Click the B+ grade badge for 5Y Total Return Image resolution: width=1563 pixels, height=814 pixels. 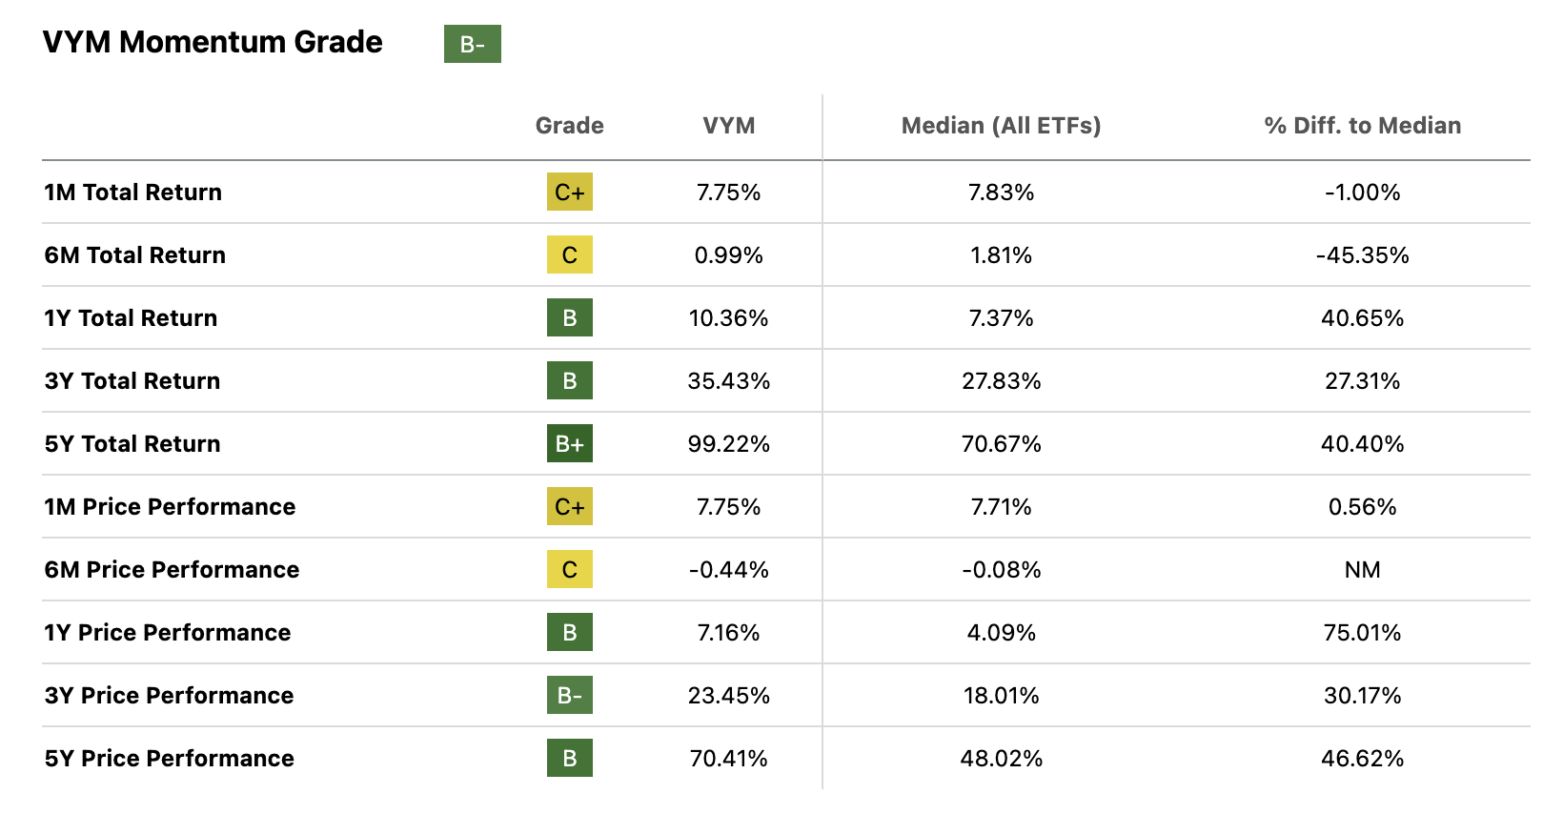pos(569,444)
